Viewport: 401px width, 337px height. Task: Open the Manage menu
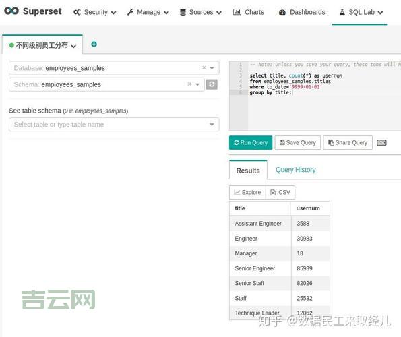coord(148,12)
